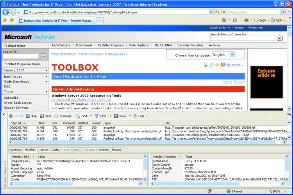This screenshot has height=195, width=293.
Task: Click the Windows Live search magnifier icon
Action: [x=284, y=12]
